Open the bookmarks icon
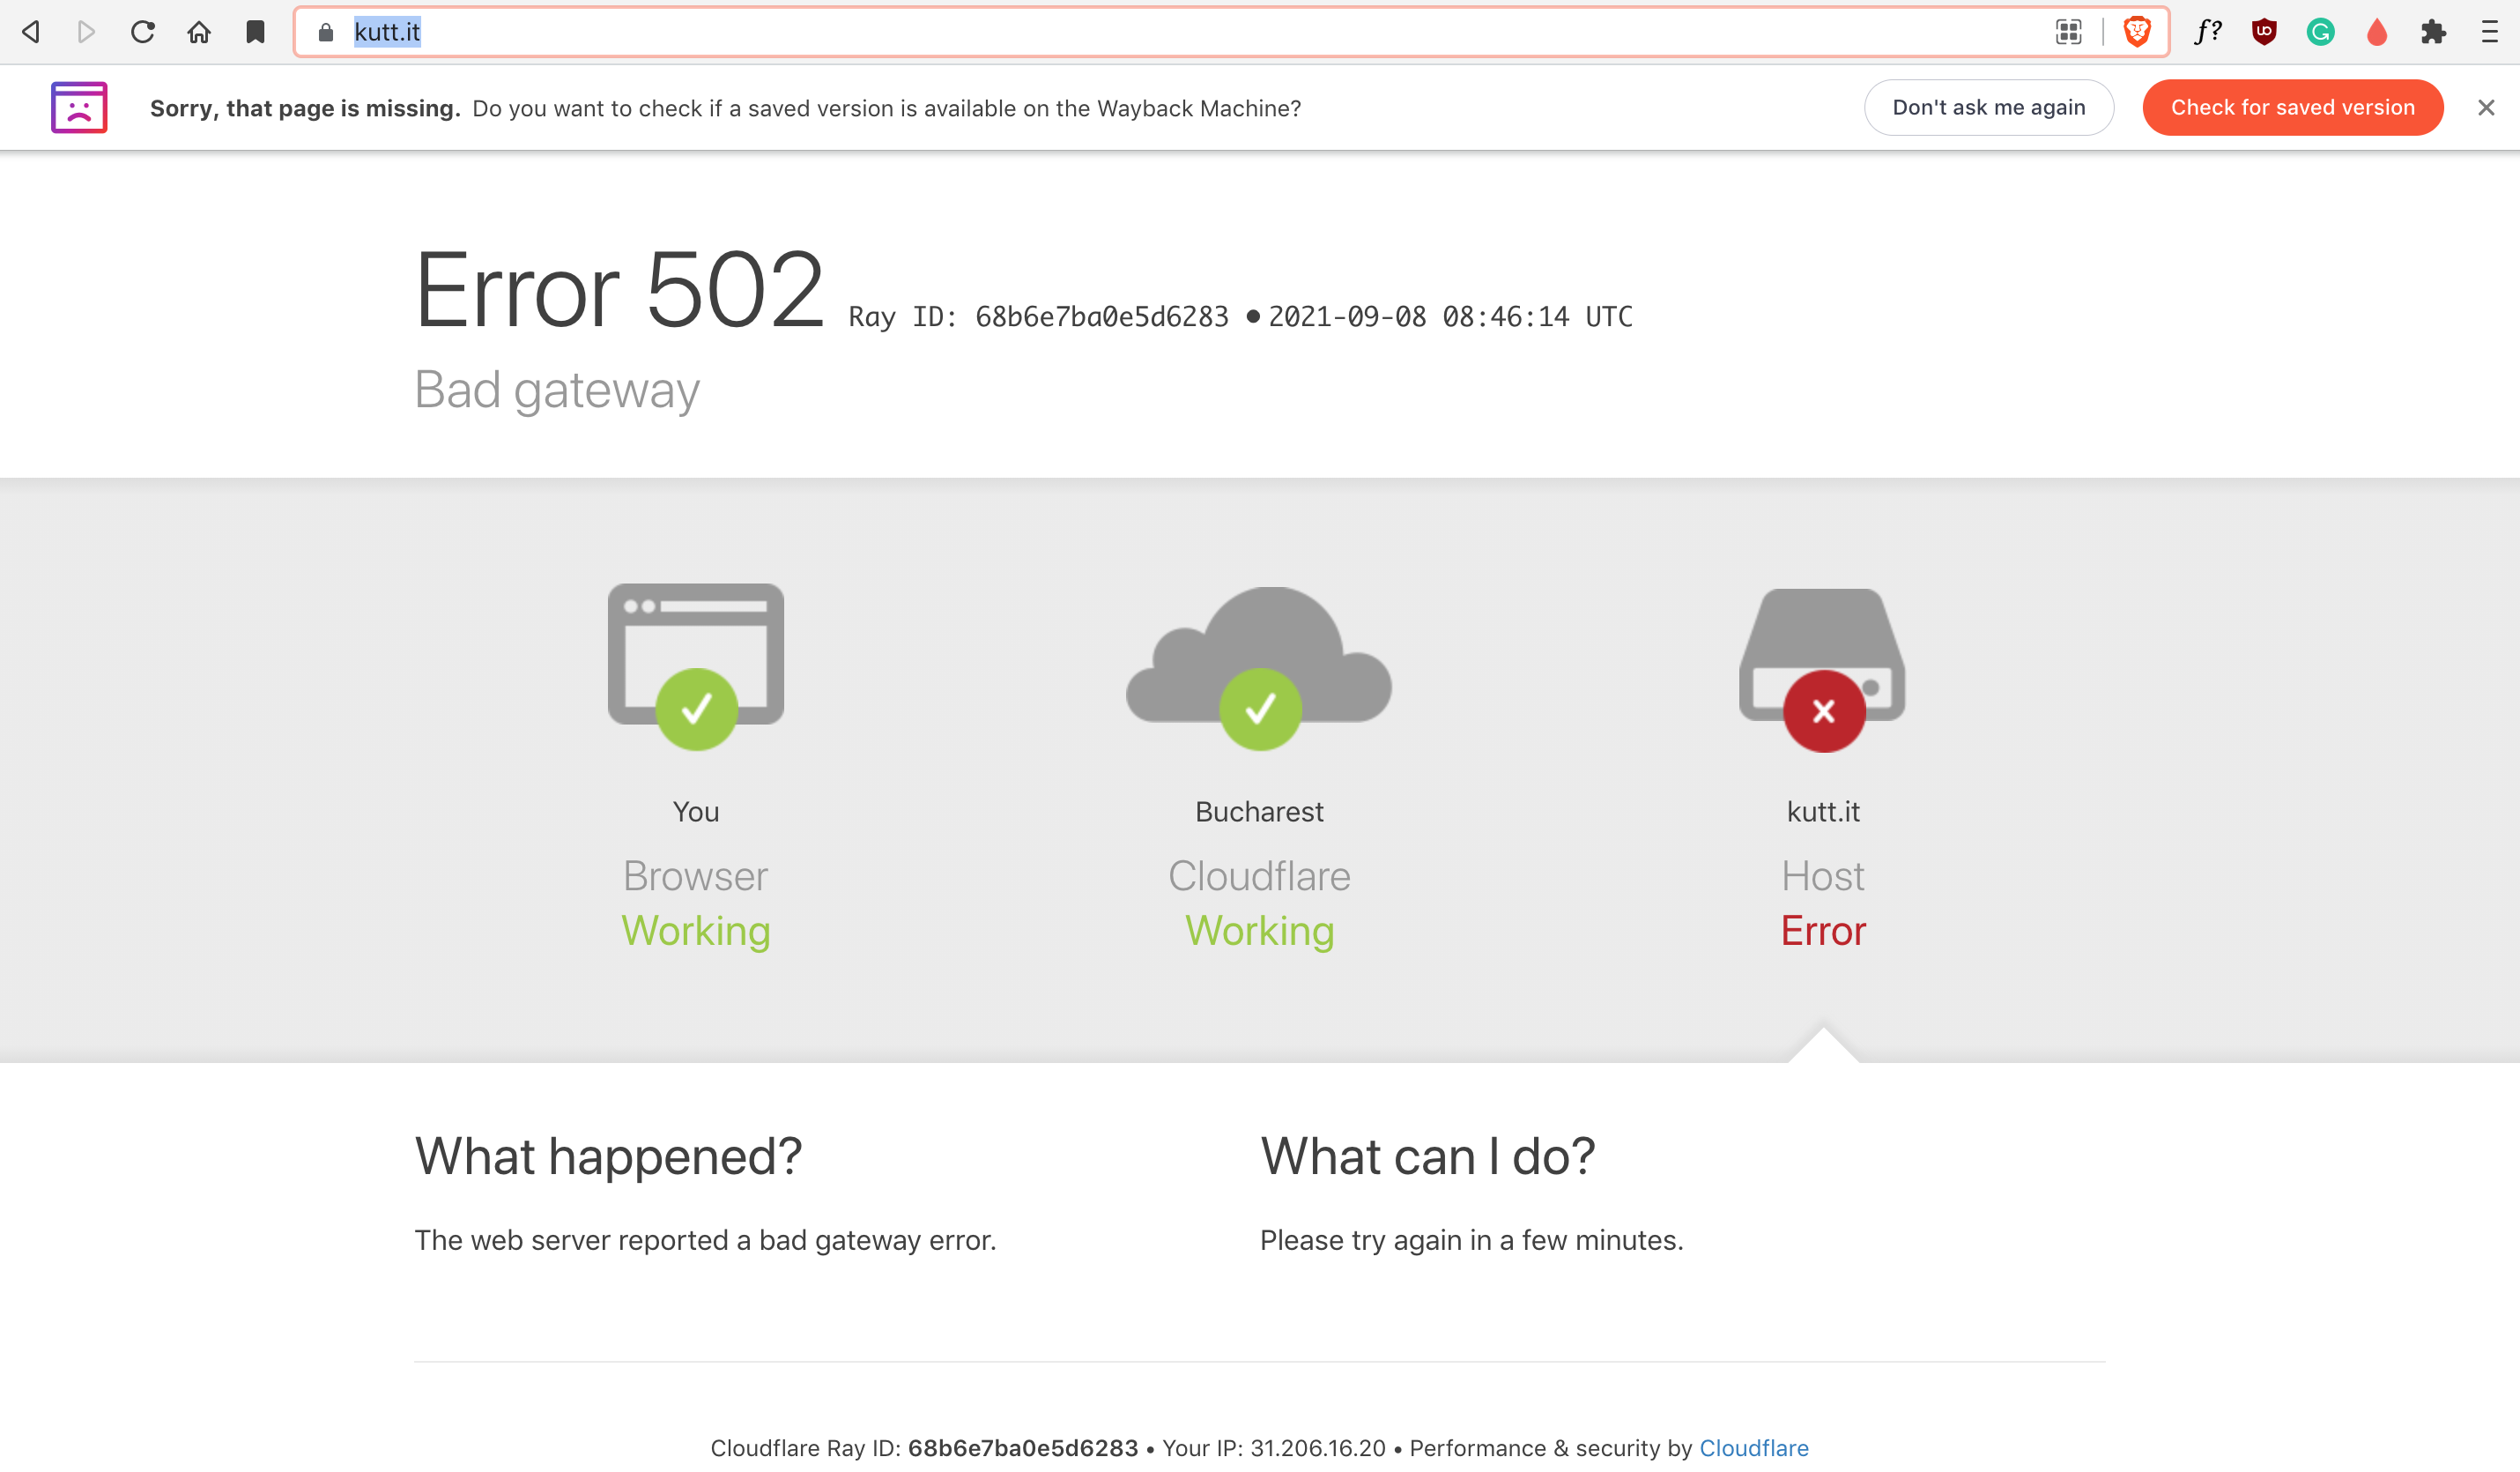Viewport: 2520px width, 1472px height. (254, 31)
